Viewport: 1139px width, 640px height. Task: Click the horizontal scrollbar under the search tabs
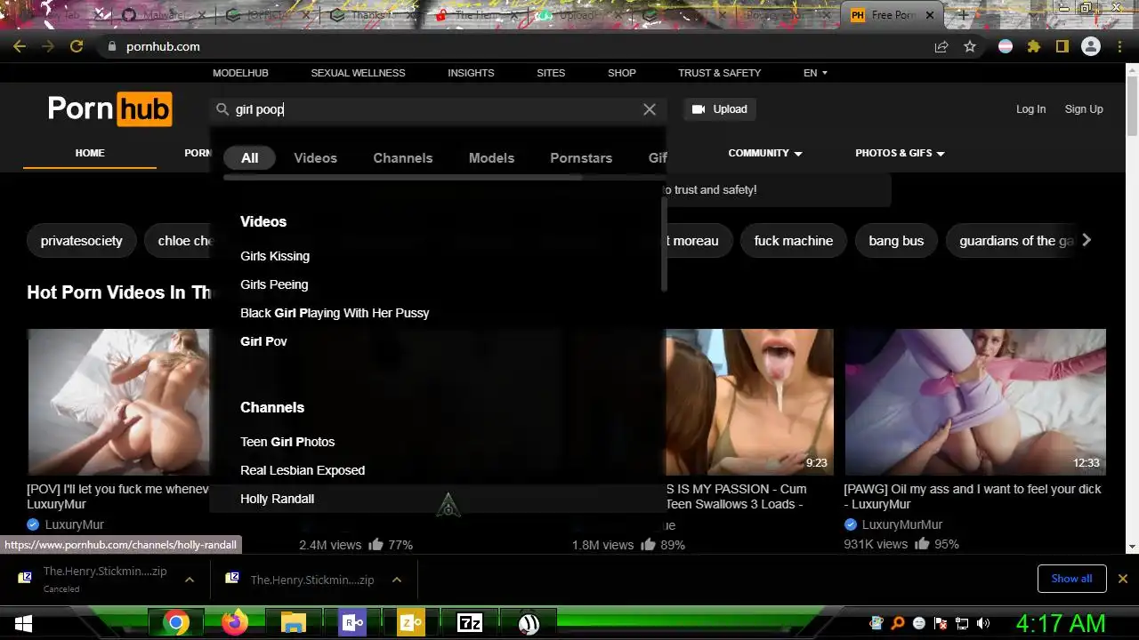(402, 177)
